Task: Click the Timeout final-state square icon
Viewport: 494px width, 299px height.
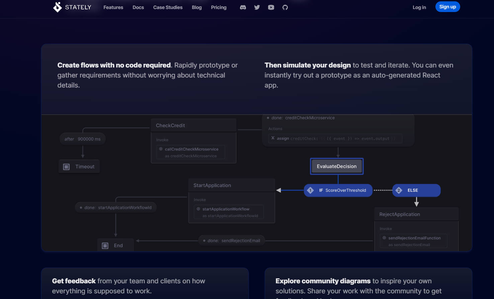Action: click(x=66, y=167)
